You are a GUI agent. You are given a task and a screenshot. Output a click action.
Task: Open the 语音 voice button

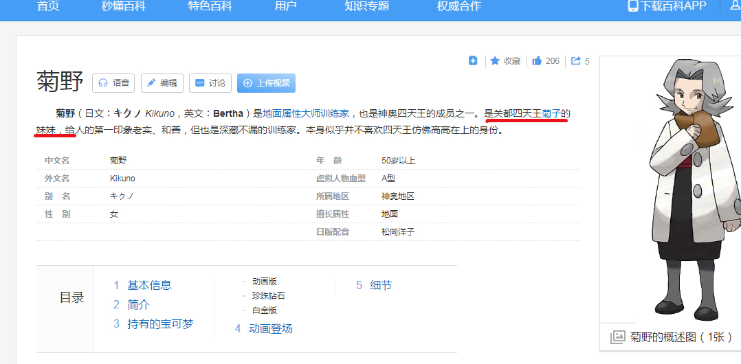113,83
